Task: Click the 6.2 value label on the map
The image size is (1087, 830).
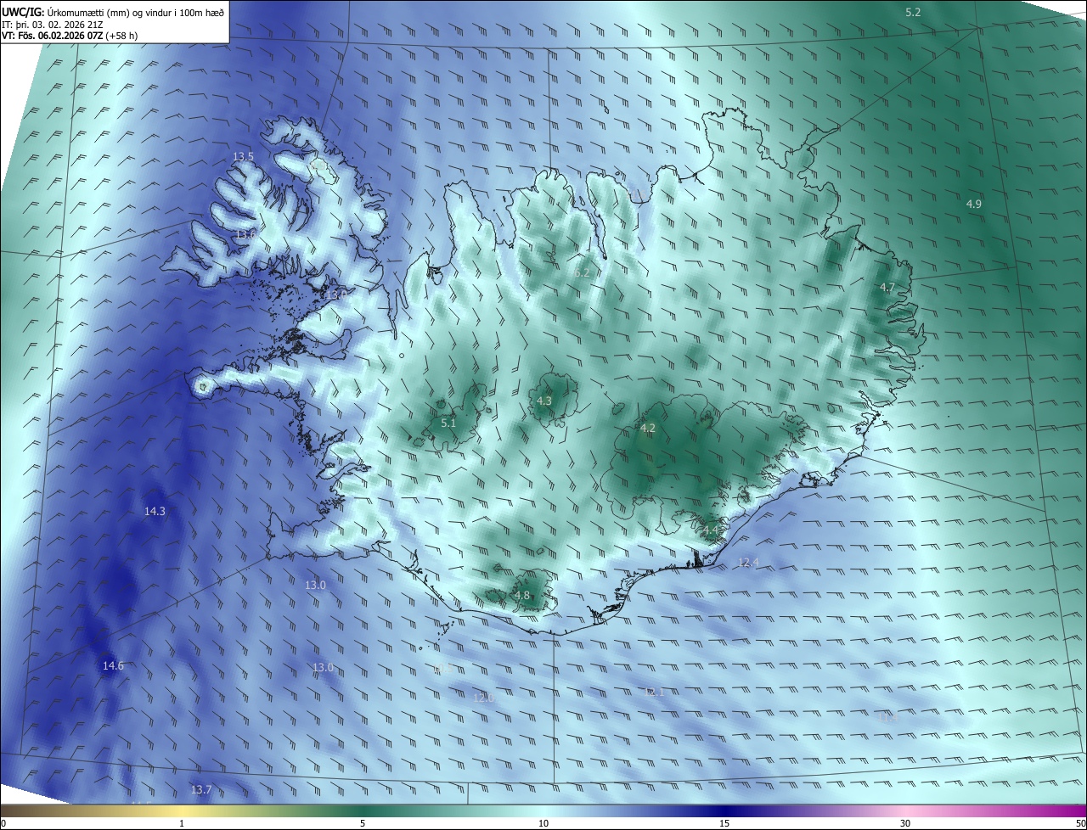Action: [581, 273]
